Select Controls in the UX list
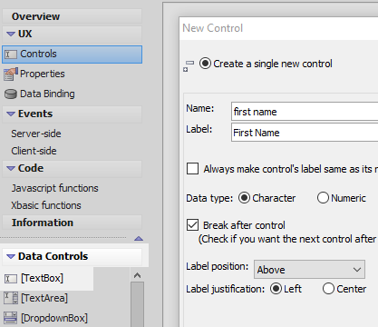The height and width of the screenshot is (327, 378). coord(72,54)
